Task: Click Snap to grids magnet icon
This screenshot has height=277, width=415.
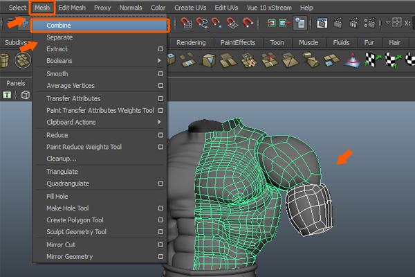Action: pyautogui.click(x=187, y=23)
